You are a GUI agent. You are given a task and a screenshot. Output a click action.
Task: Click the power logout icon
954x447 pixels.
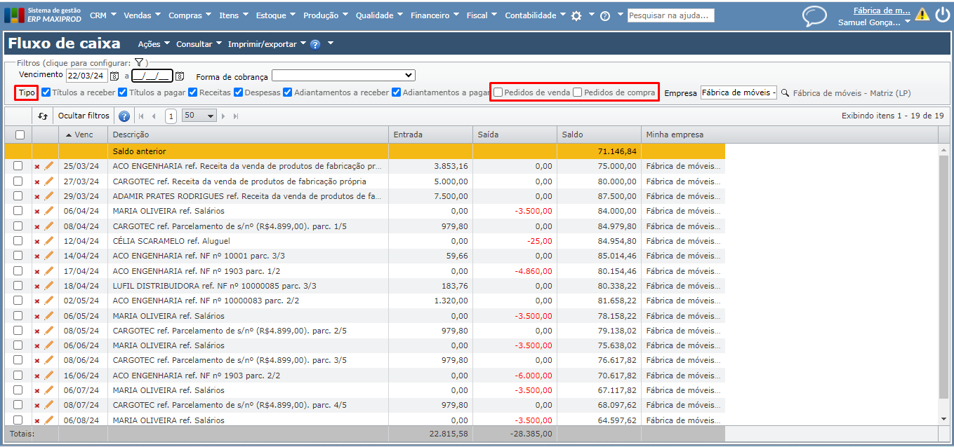coord(942,15)
